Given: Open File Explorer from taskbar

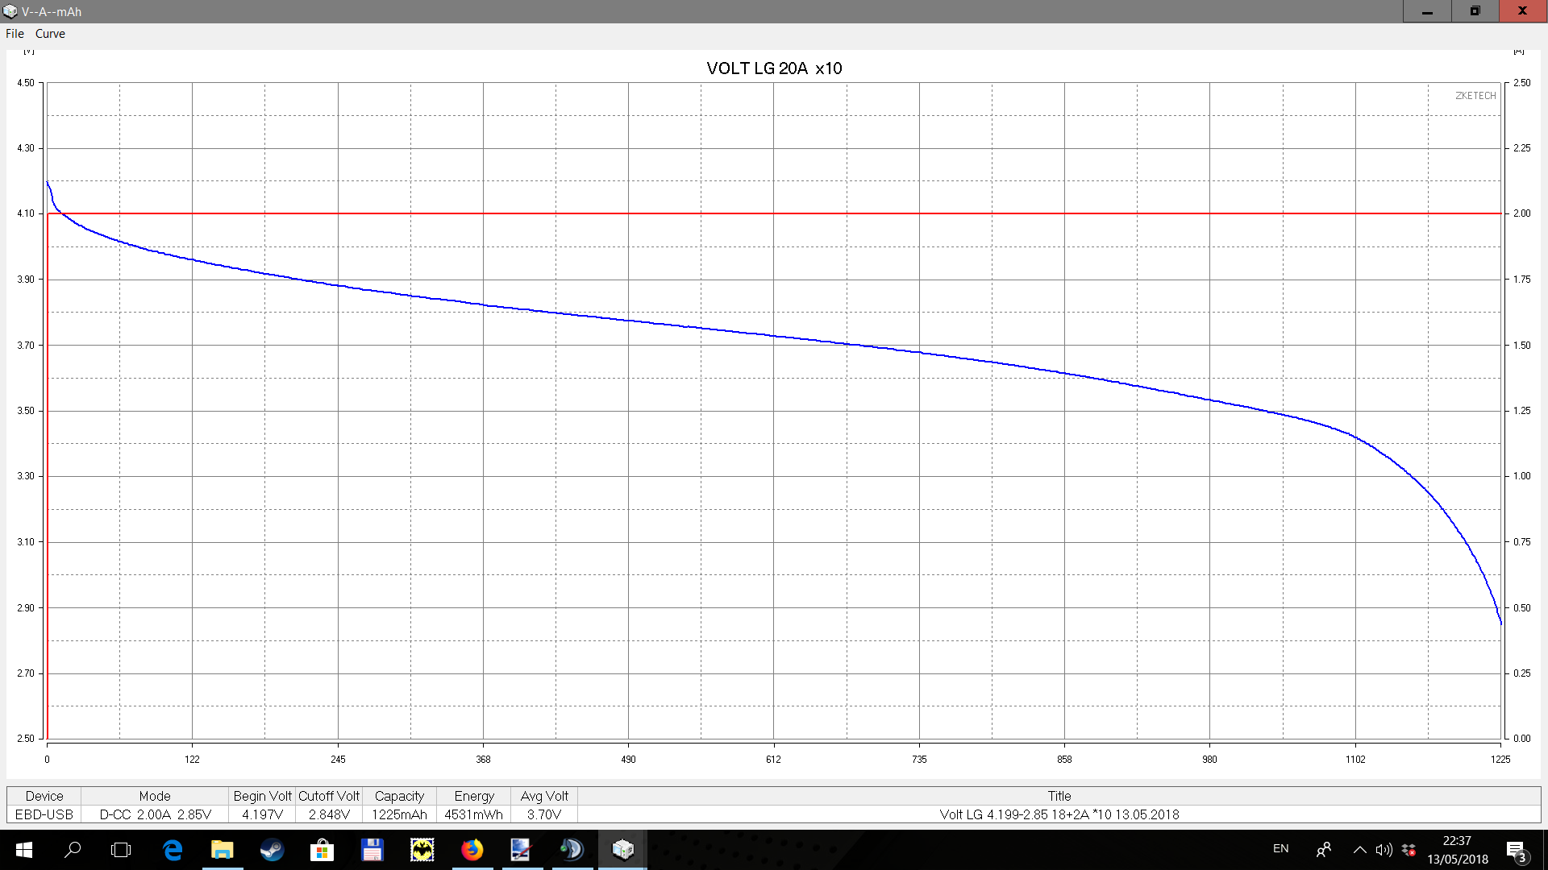Looking at the screenshot, I should coord(222,850).
